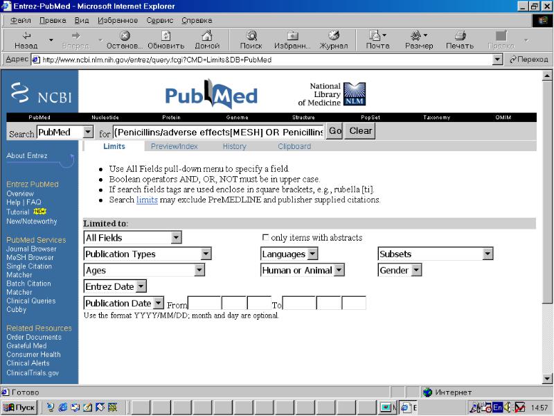Click the Переход go button
Image resolution: width=554 pixels, height=416 pixels.
coord(528,60)
